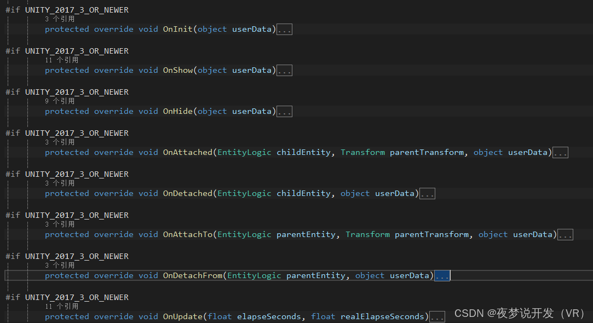Click the void keyword on the OnUpdate line
The image size is (593, 323).
(148, 316)
